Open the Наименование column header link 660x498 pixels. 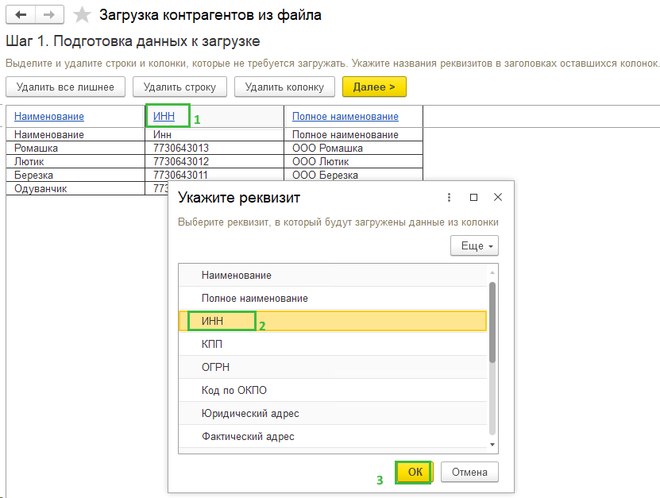(49, 117)
